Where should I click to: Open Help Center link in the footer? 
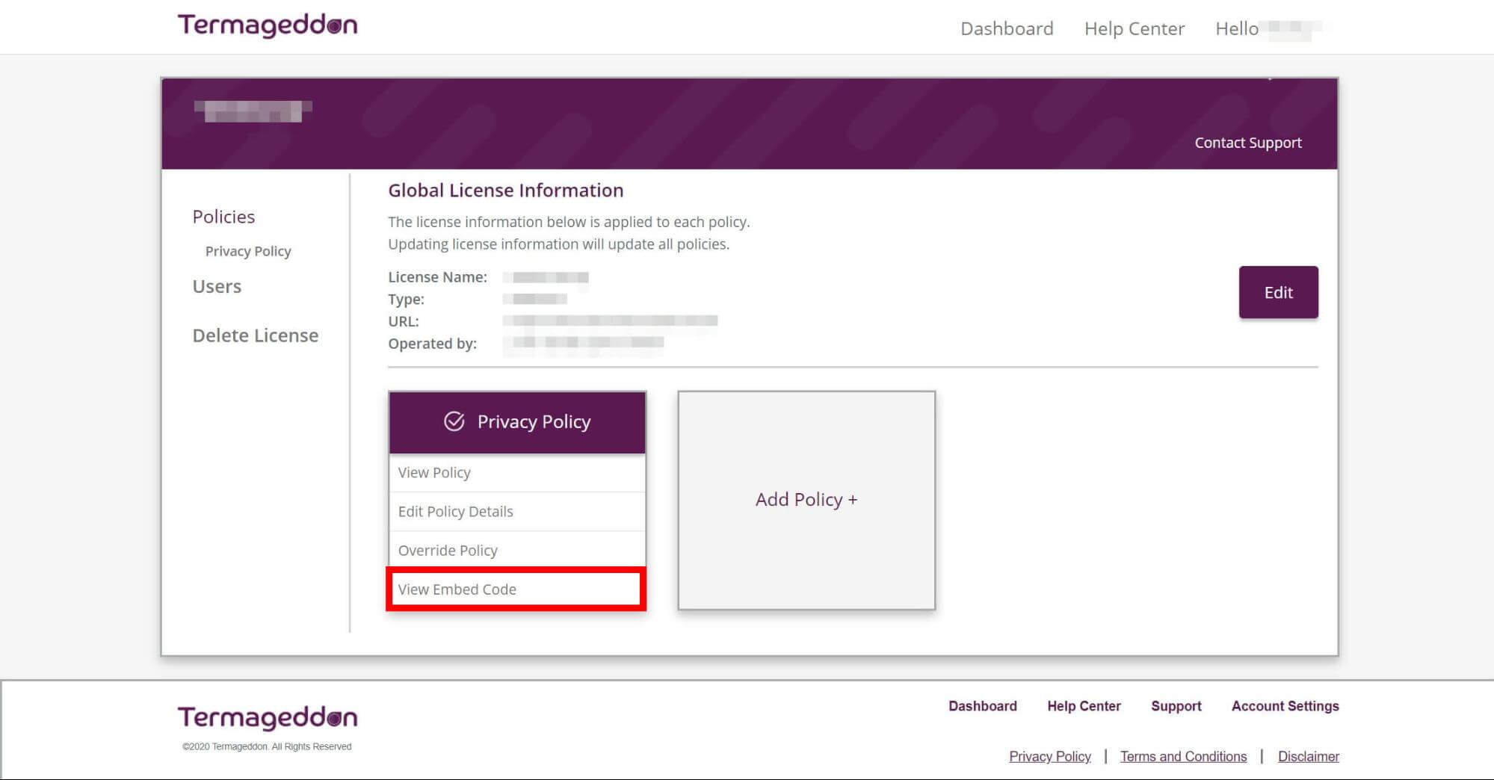point(1084,706)
